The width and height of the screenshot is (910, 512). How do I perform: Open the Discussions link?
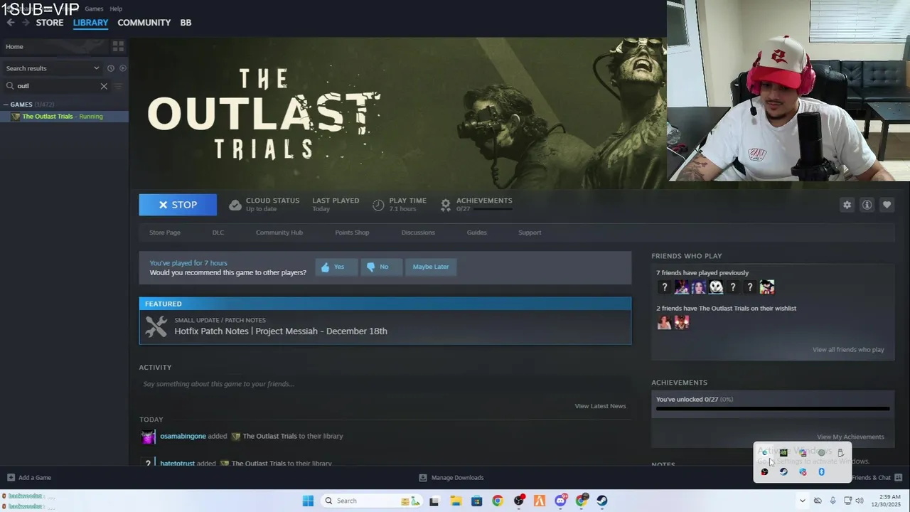418,233
